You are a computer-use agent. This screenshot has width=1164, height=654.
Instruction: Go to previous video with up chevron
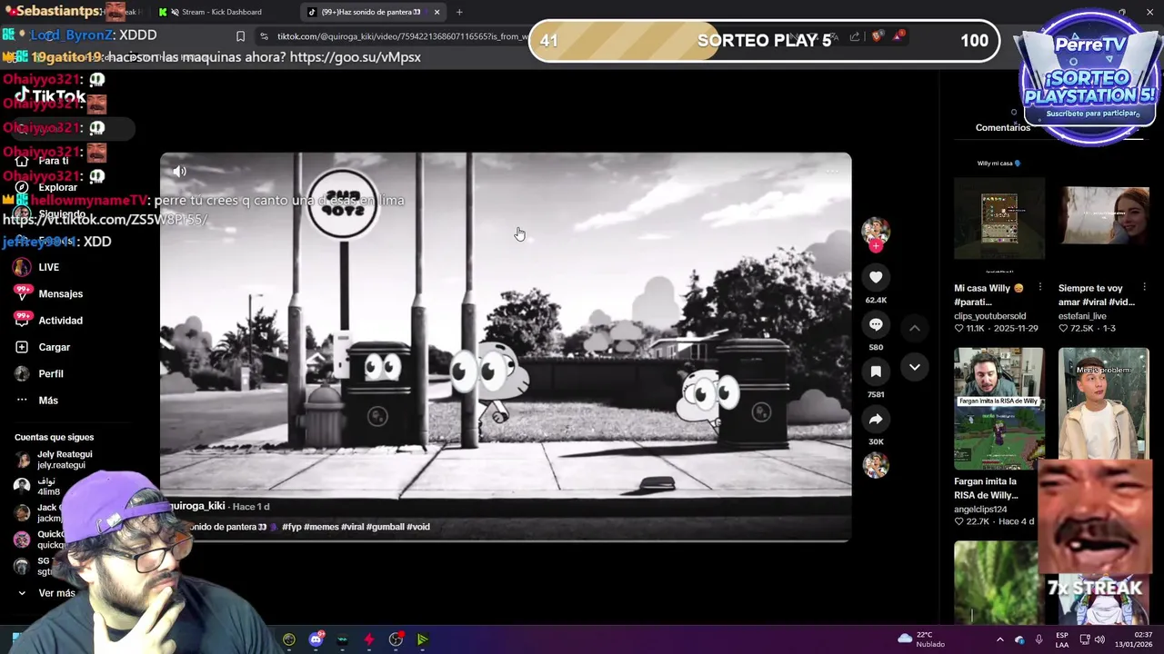(915, 328)
